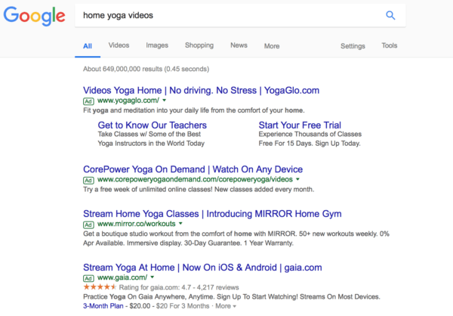Viewport: 453px width, 316px height.
Task: Click the corepoweryogaondemand.com green URL
Action: 195,179
